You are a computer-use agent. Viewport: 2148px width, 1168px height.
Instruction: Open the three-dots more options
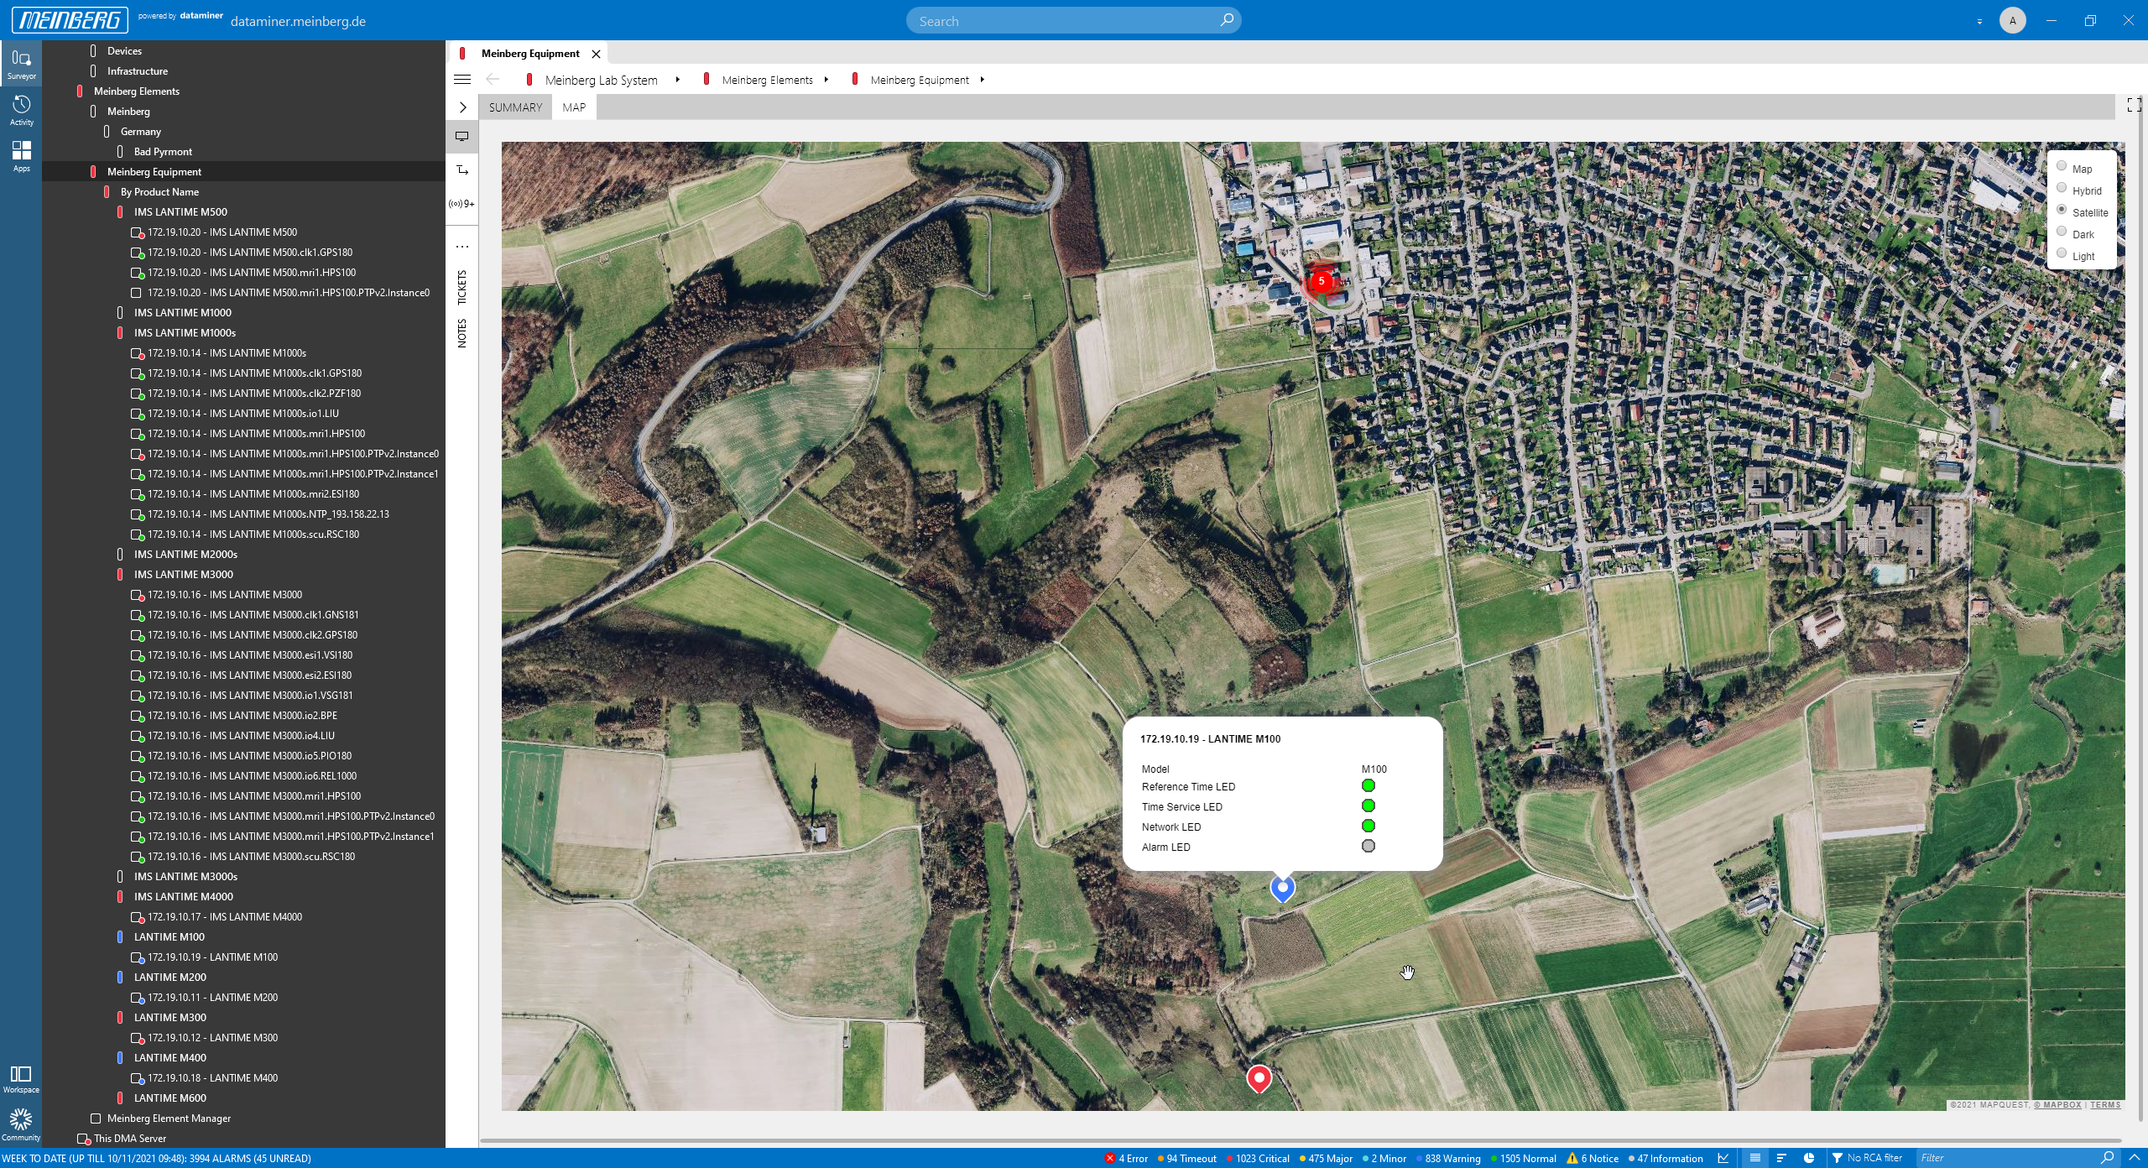pyautogui.click(x=461, y=247)
